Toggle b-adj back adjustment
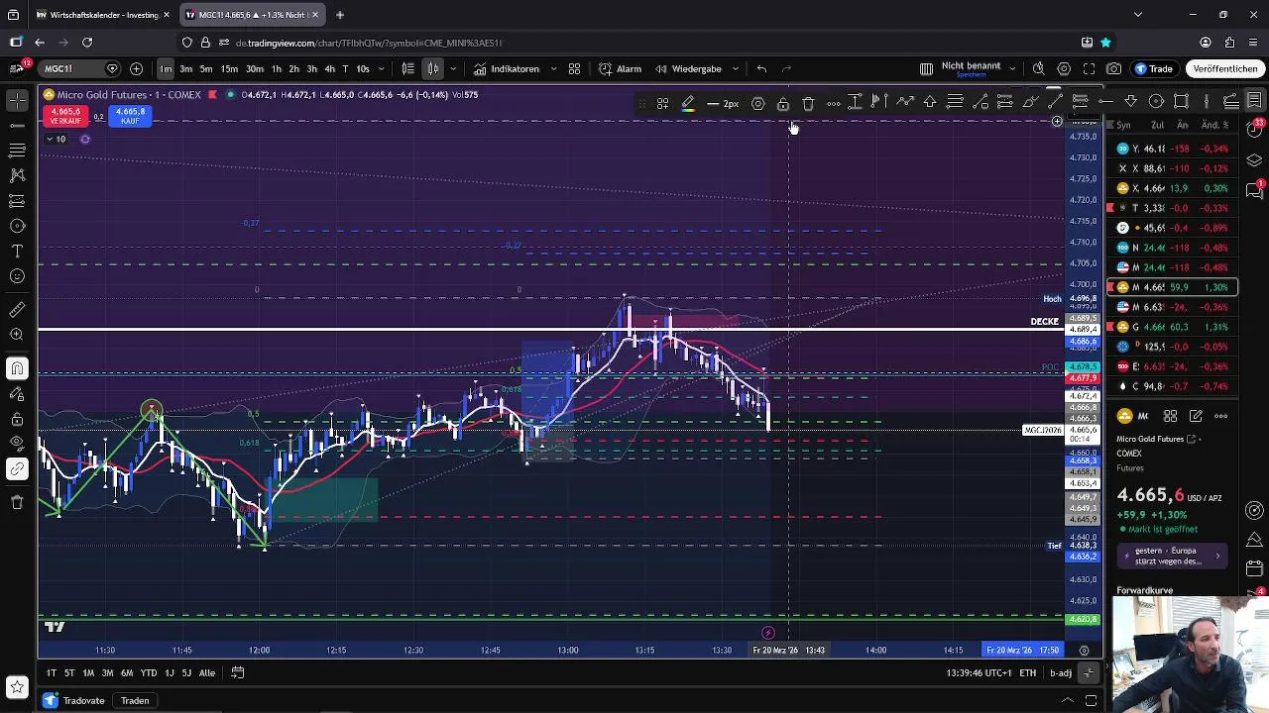This screenshot has height=713, width=1269. pyautogui.click(x=1061, y=672)
